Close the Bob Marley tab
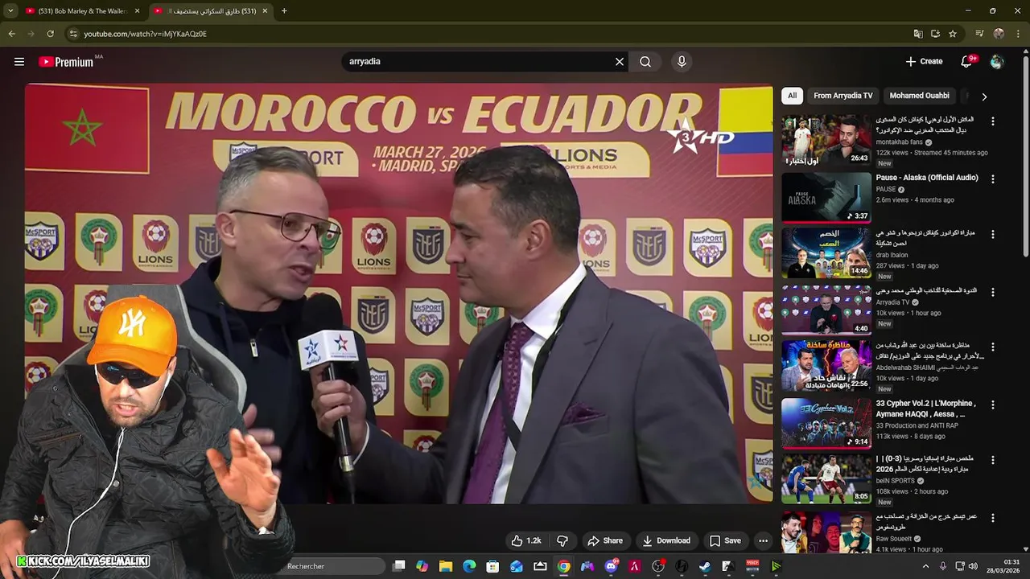The height and width of the screenshot is (579, 1030). (x=137, y=11)
